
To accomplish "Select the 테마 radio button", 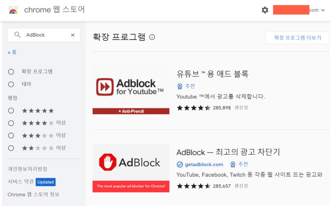I will tap(11, 84).
